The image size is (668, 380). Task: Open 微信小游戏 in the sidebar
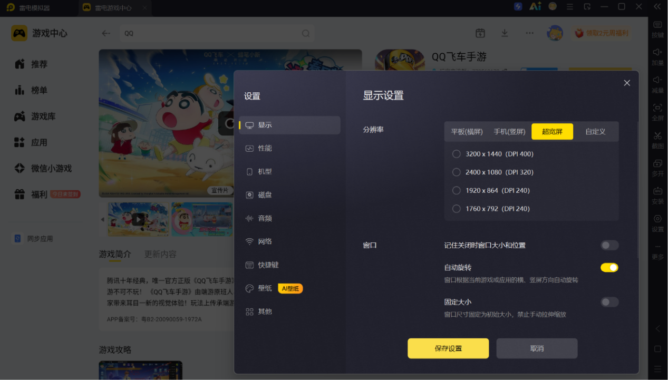coord(43,169)
